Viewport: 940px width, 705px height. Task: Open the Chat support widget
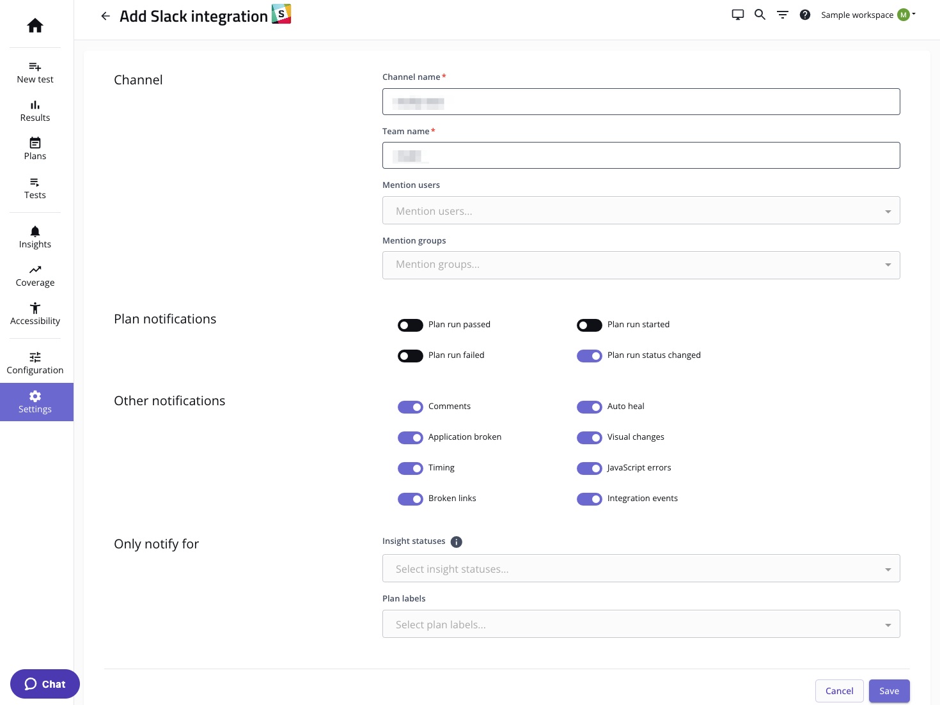pyautogui.click(x=45, y=684)
